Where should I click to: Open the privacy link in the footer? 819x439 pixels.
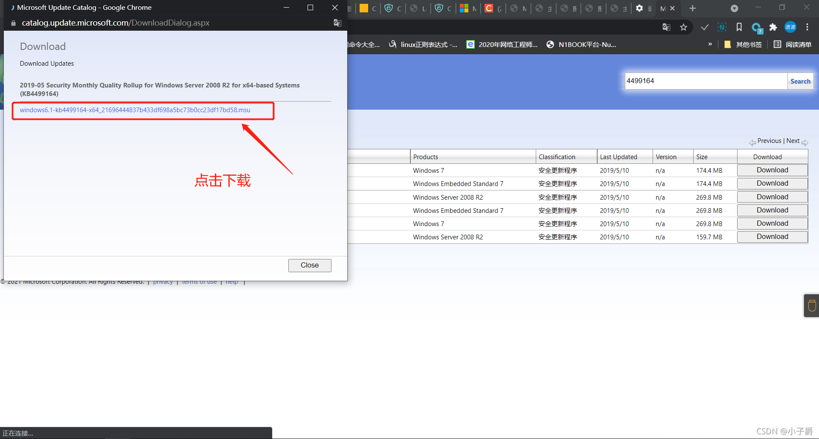[163, 282]
